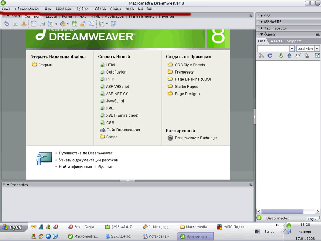Open the Files panel group options menu icon

pos(318,35)
